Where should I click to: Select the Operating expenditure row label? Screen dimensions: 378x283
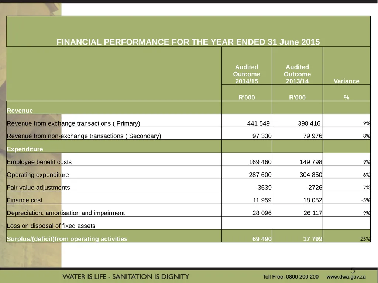coord(38,175)
